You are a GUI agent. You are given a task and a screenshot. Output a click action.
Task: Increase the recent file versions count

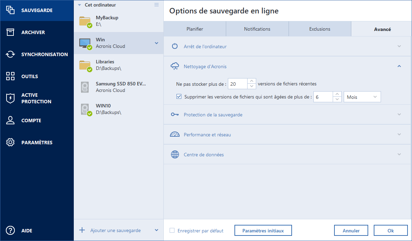click(x=252, y=81)
